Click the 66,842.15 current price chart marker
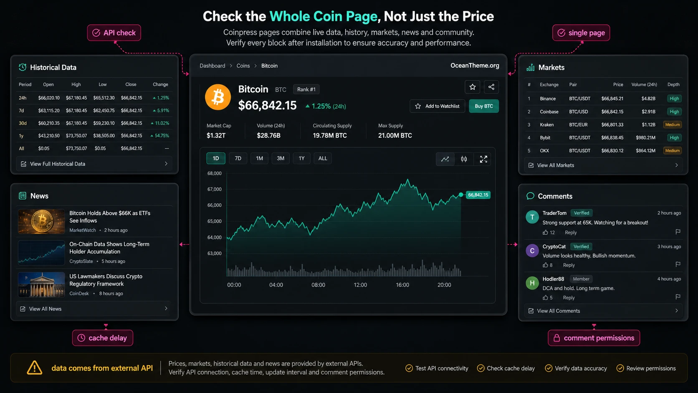Screen dimensions: 698x393 tap(478, 195)
